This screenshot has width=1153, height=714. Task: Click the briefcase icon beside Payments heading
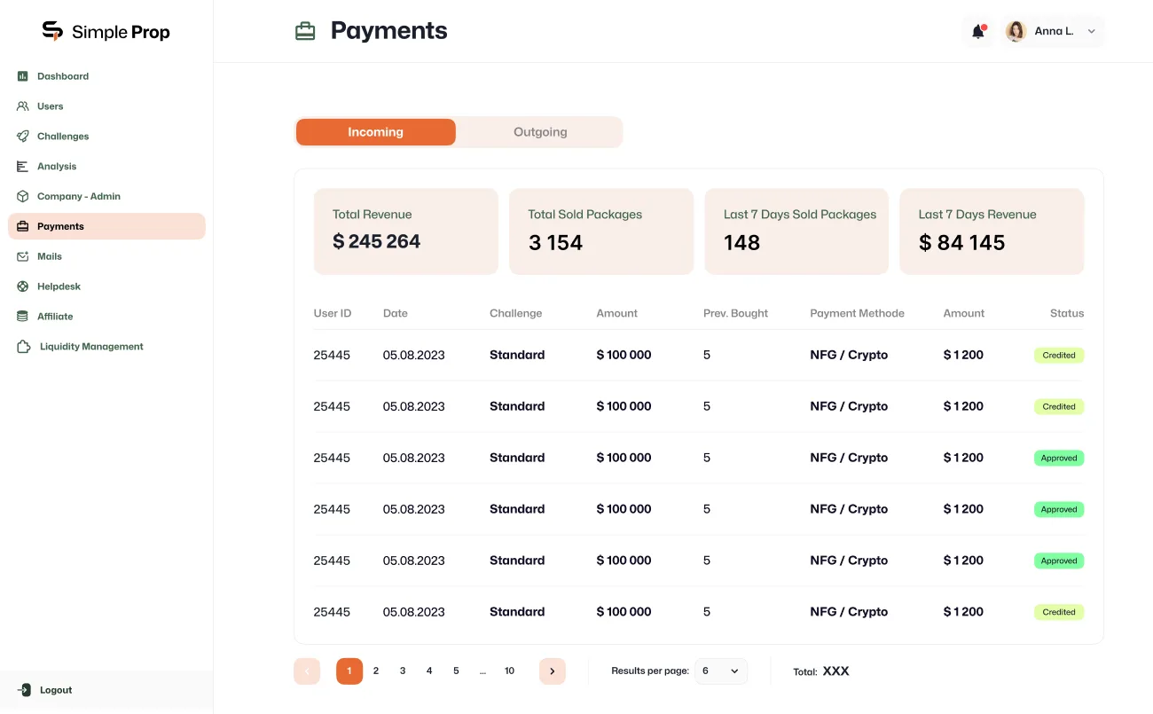click(305, 31)
